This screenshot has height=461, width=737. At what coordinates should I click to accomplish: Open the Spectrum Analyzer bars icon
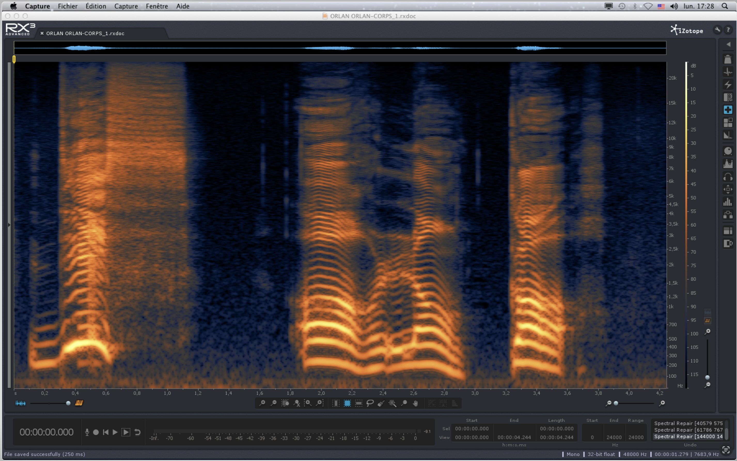tap(728, 202)
